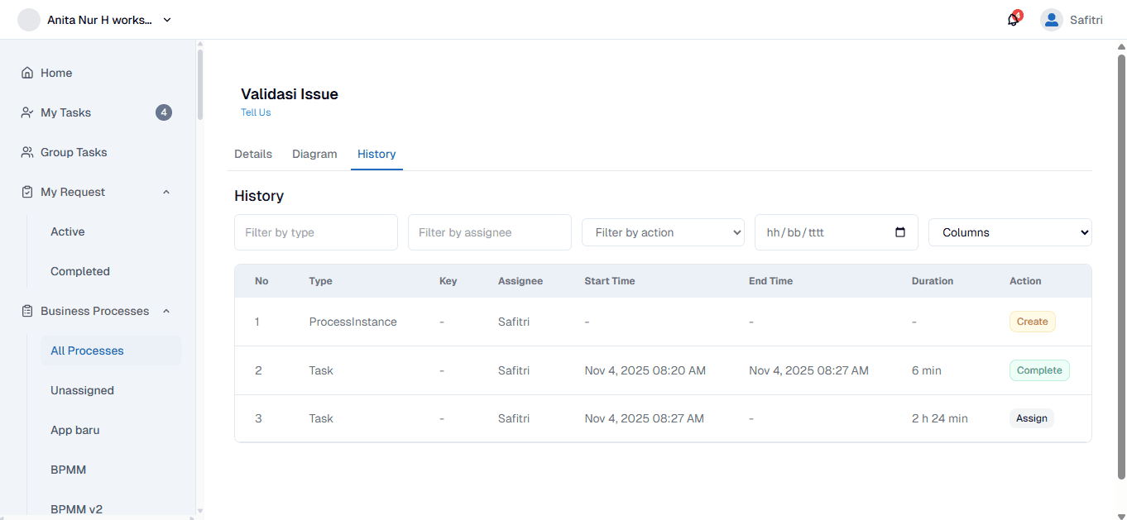
Task: Switch to the Details tab
Action: click(x=253, y=154)
